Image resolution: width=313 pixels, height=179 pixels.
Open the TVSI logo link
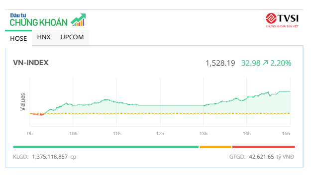[282, 20]
